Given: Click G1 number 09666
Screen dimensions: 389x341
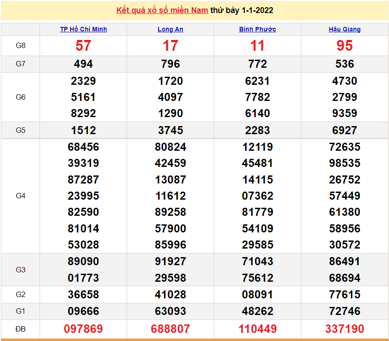Looking at the screenshot, I should 84,311.
